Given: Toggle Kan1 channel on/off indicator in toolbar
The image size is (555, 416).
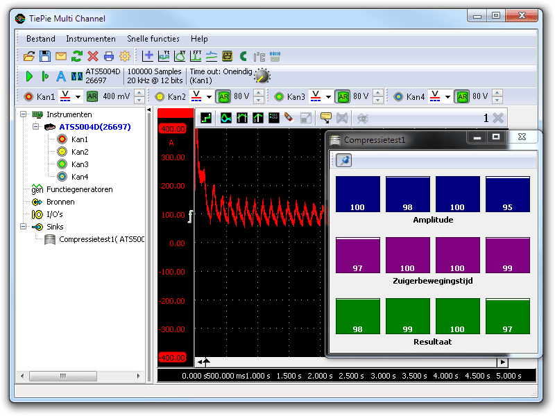Looking at the screenshot, I should click(28, 96).
